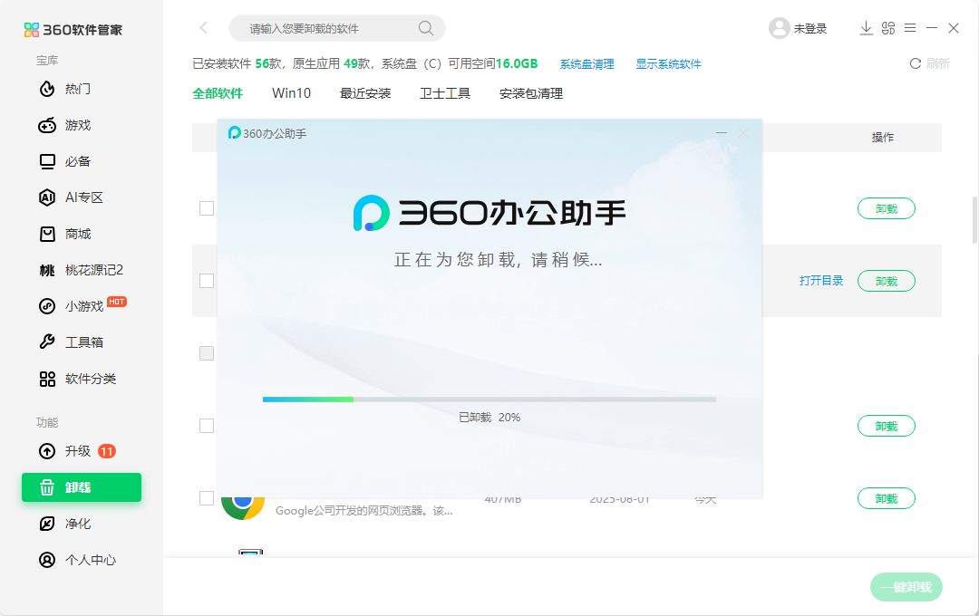Switch to the 最近安装 tab
Image resolution: width=979 pixels, height=616 pixels.
click(x=365, y=93)
